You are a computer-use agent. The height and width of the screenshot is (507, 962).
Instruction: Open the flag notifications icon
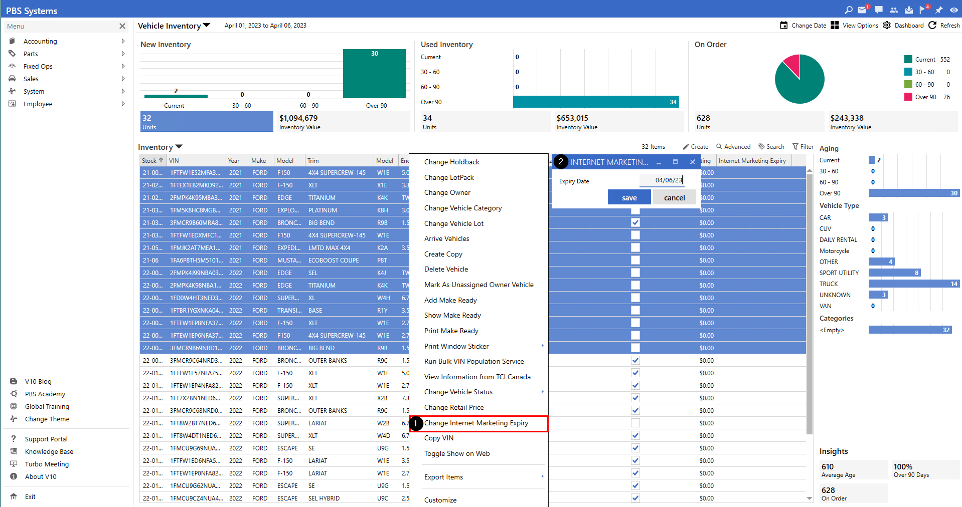click(x=923, y=10)
